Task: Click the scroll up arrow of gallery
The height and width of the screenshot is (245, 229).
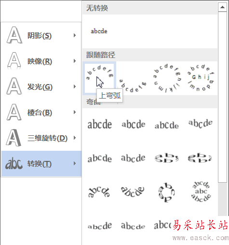Action: coord(222,7)
